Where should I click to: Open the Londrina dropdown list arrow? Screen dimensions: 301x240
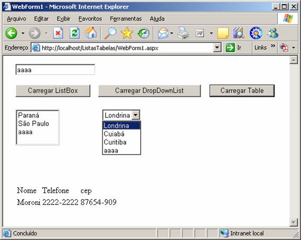(135, 115)
